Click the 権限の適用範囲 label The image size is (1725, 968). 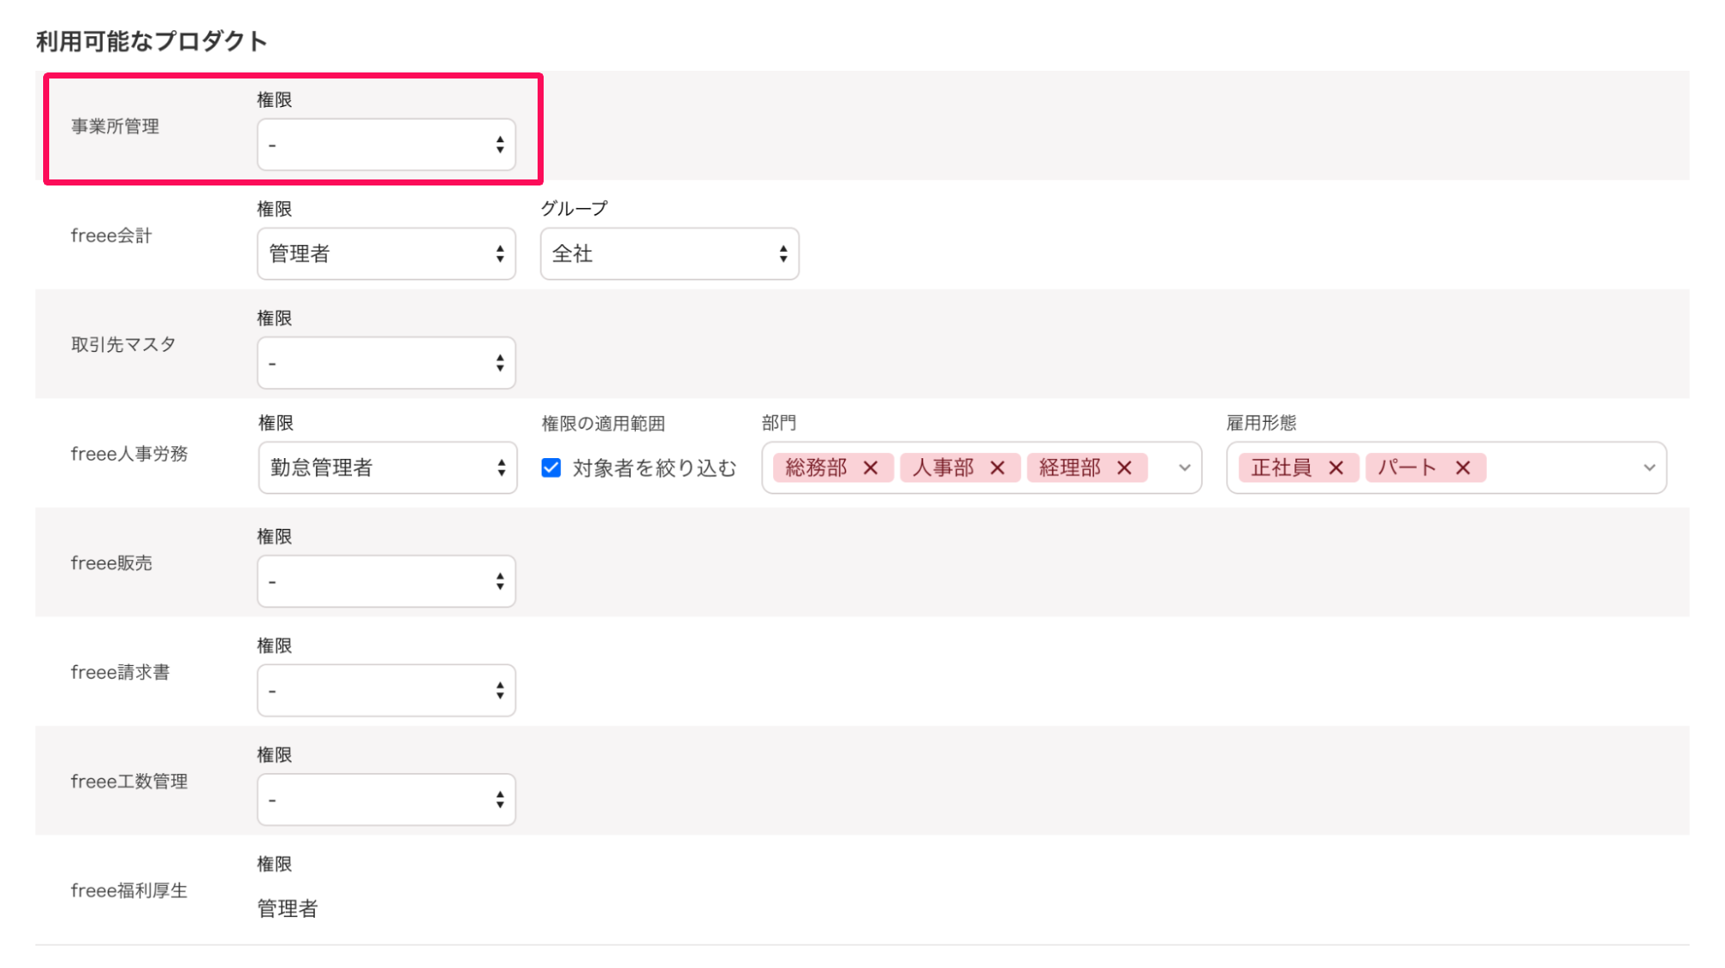(x=603, y=424)
